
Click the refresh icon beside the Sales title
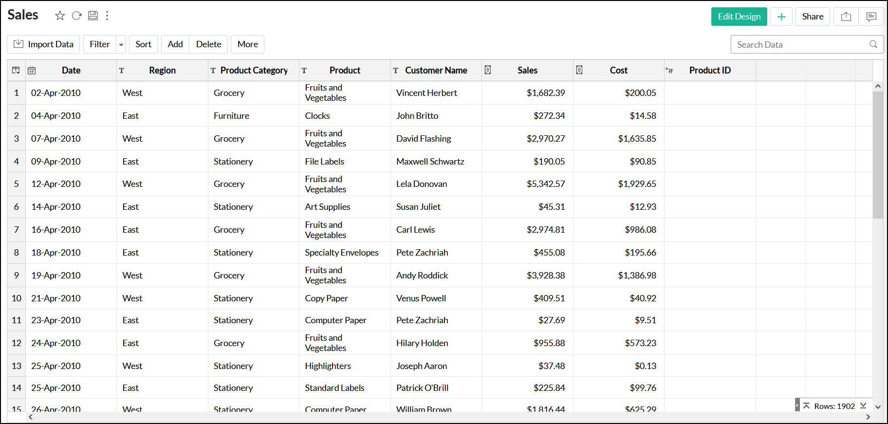point(76,16)
